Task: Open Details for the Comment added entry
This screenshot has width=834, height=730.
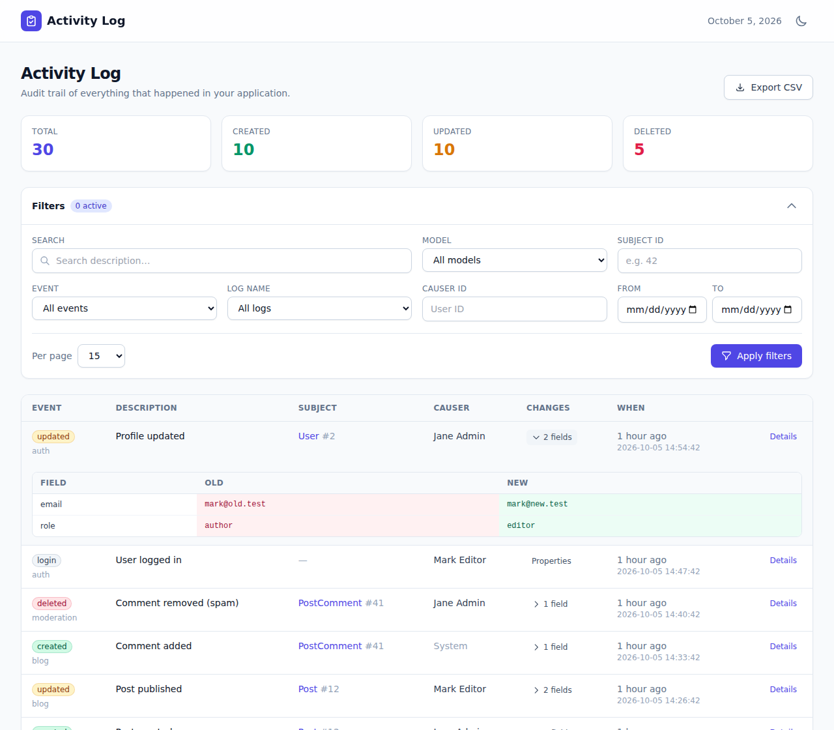Action: coord(783,647)
